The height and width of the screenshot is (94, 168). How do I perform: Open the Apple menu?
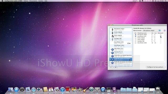[x=2, y=1]
